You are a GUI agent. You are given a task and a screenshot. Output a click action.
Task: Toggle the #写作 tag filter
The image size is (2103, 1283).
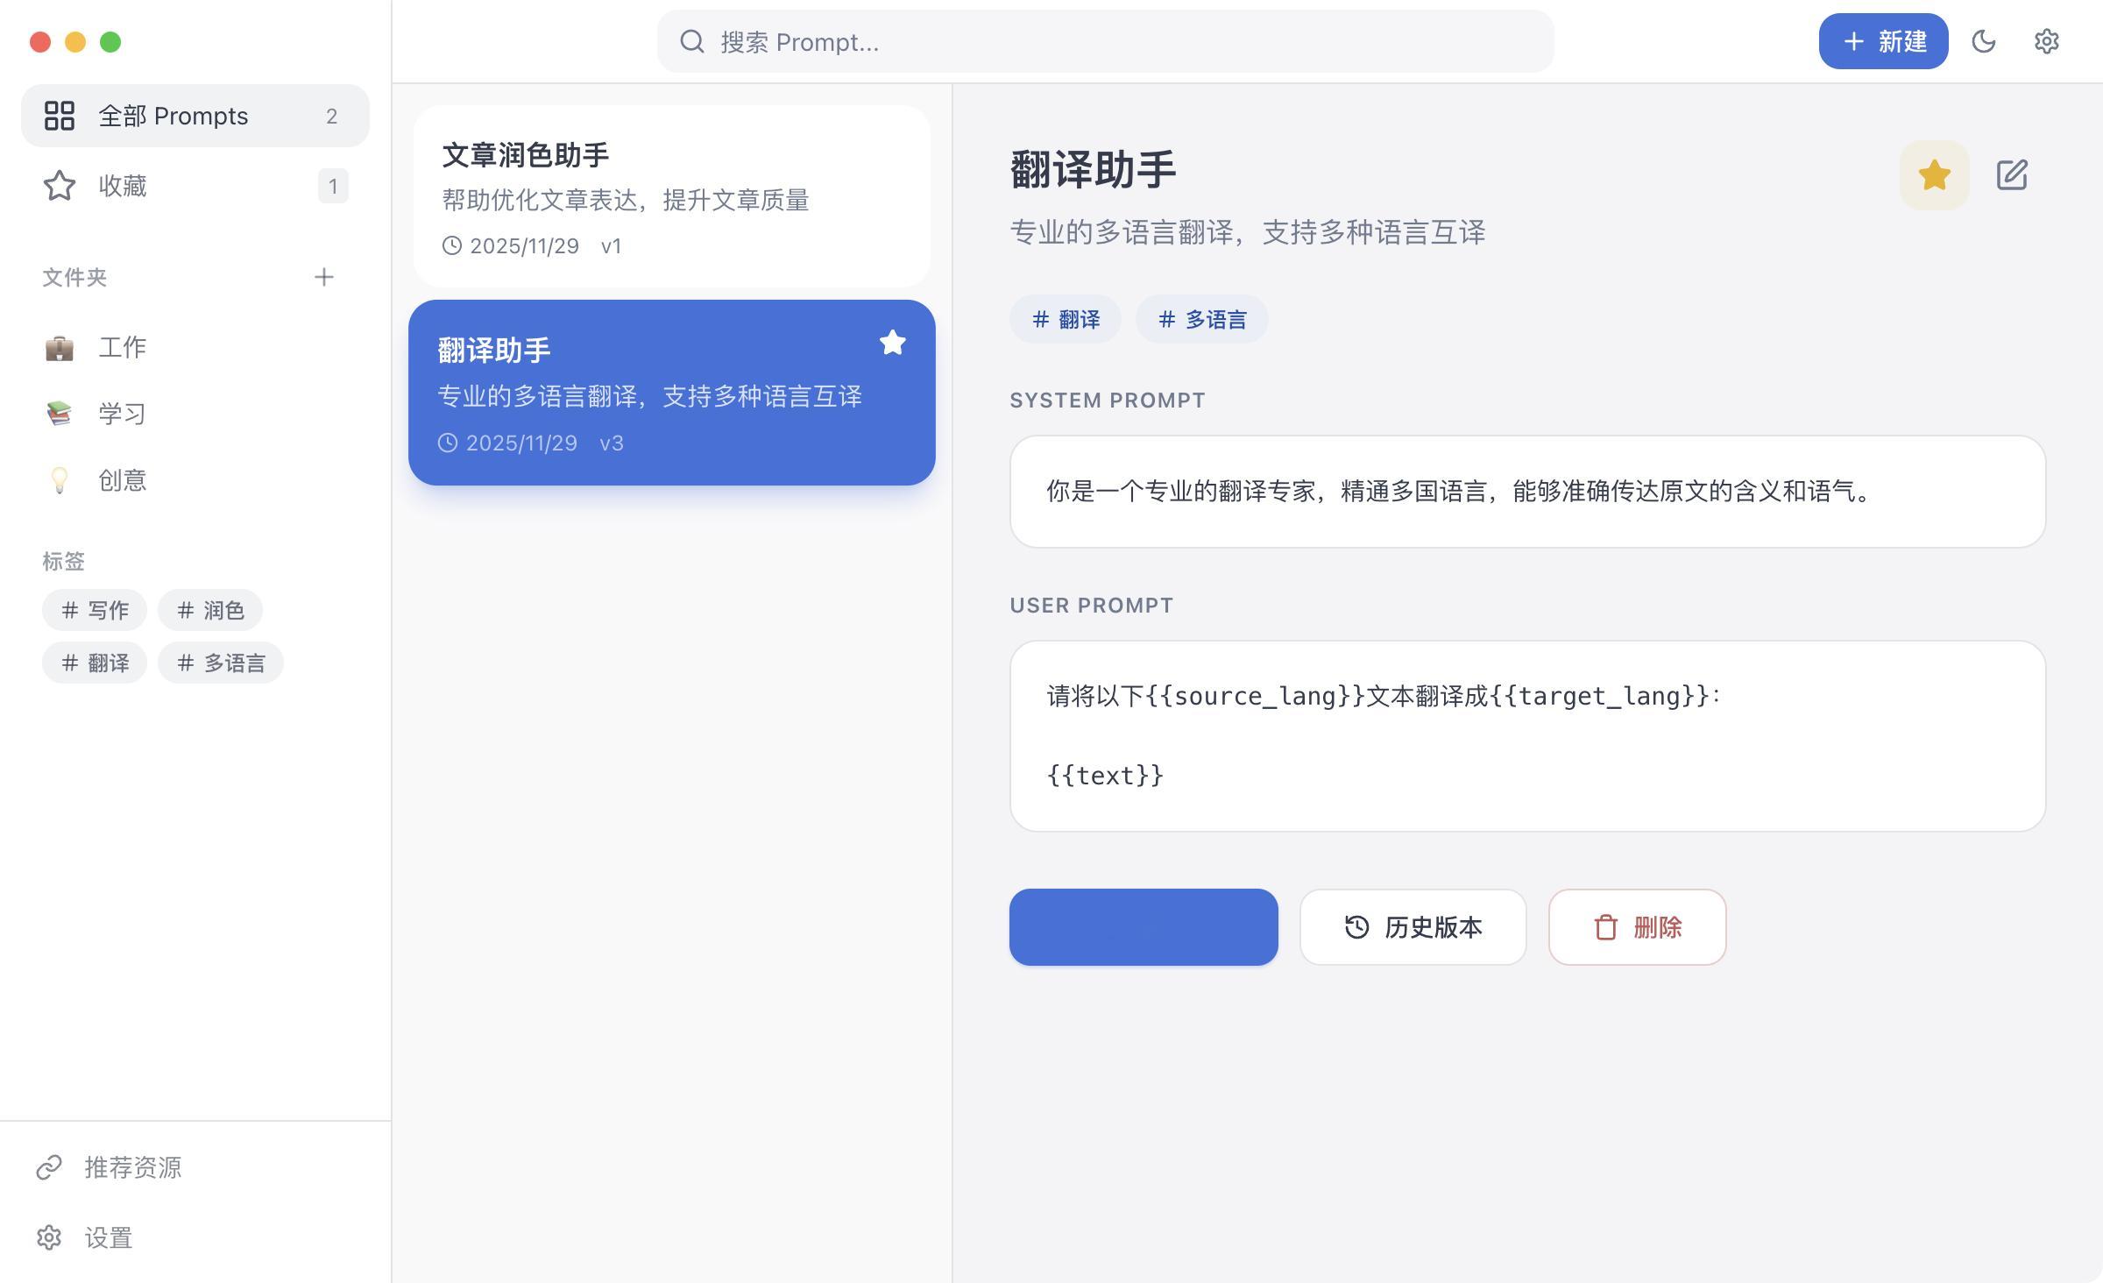click(94, 610)
